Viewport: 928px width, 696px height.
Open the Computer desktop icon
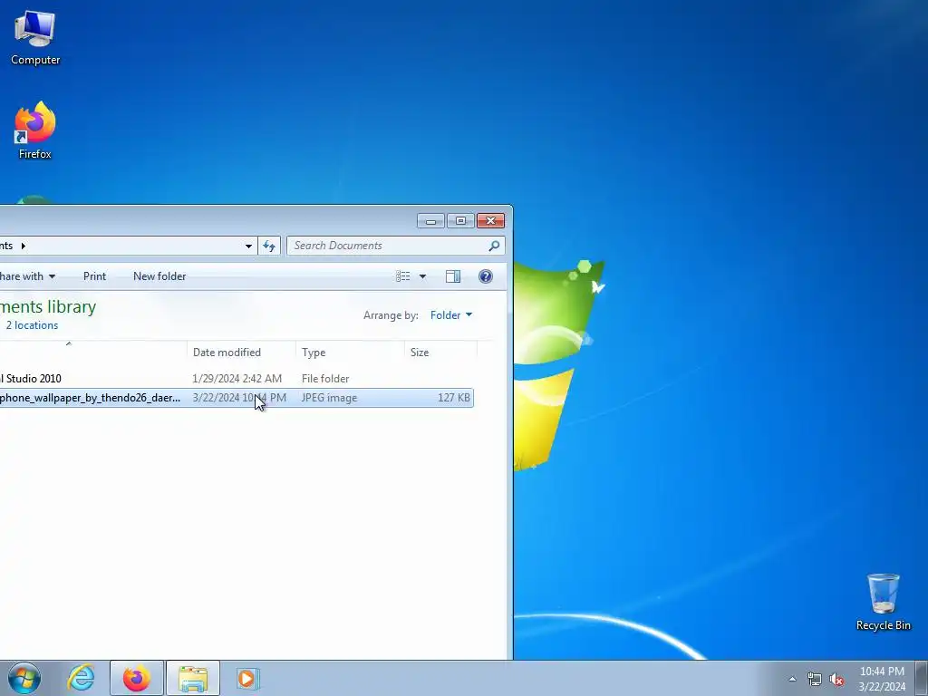pyautogui.click(x=35, y=38)
